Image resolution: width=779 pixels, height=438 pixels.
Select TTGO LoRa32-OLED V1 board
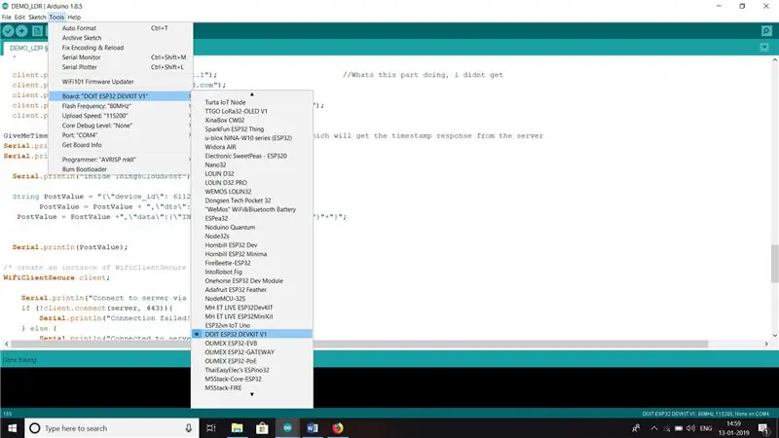click(x=252, y=111)
